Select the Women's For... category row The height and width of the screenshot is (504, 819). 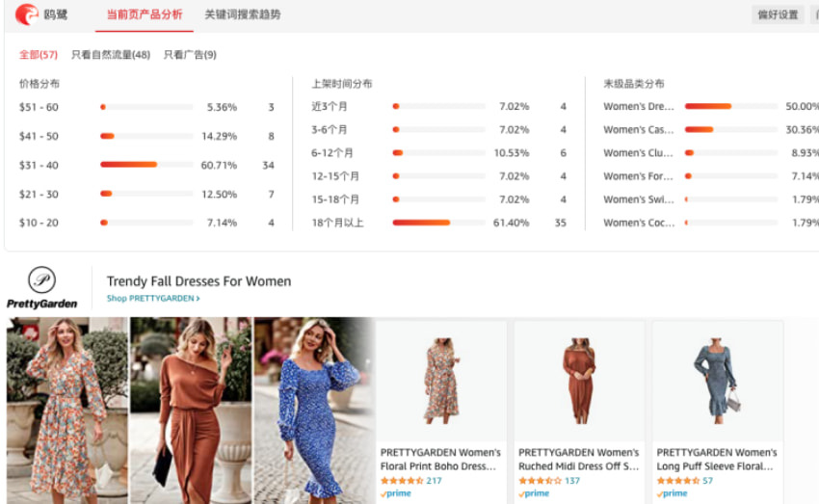711,176
